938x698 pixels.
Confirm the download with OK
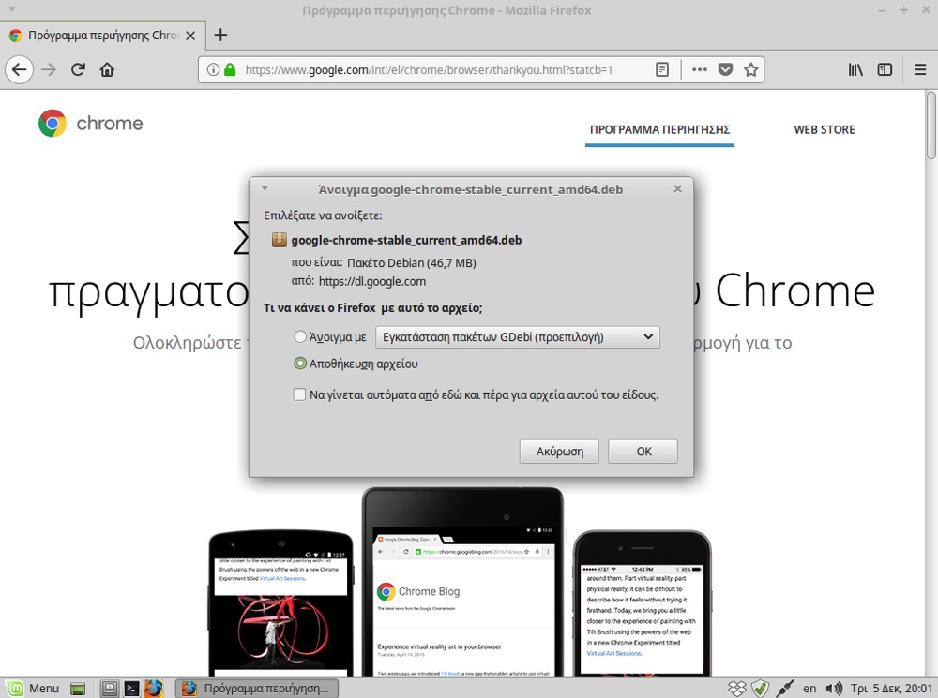coord(643,452)
